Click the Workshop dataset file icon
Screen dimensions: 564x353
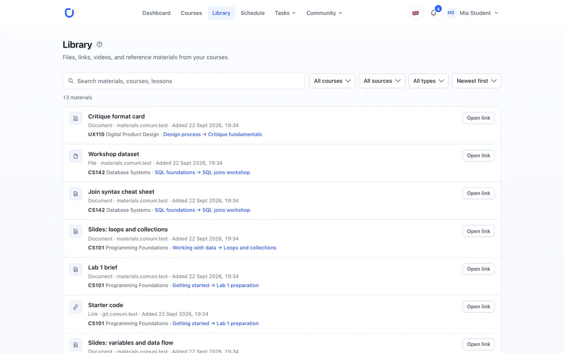click(76, 156)
